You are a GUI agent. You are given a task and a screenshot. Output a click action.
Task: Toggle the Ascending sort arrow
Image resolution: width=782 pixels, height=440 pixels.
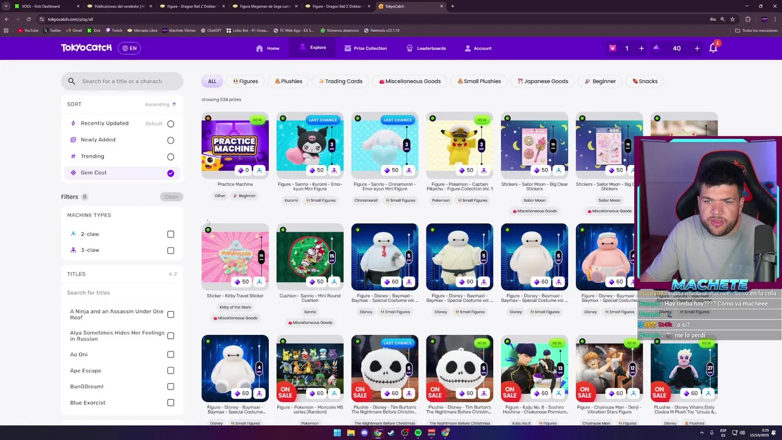coord(174,105)
